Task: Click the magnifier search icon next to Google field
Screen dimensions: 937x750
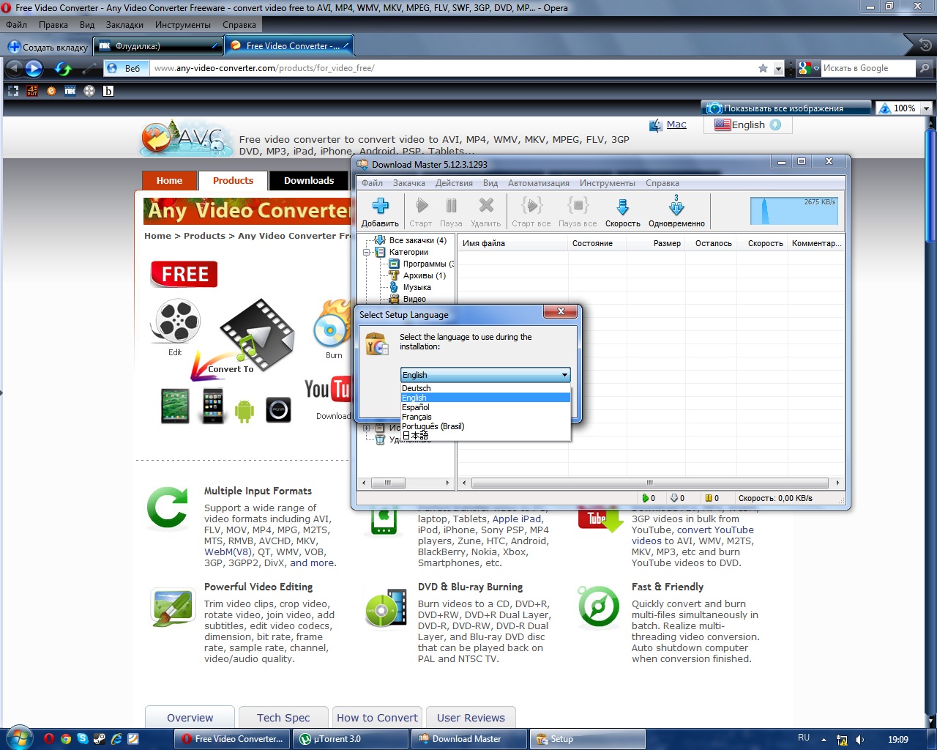Action: [x=925, y=68]
